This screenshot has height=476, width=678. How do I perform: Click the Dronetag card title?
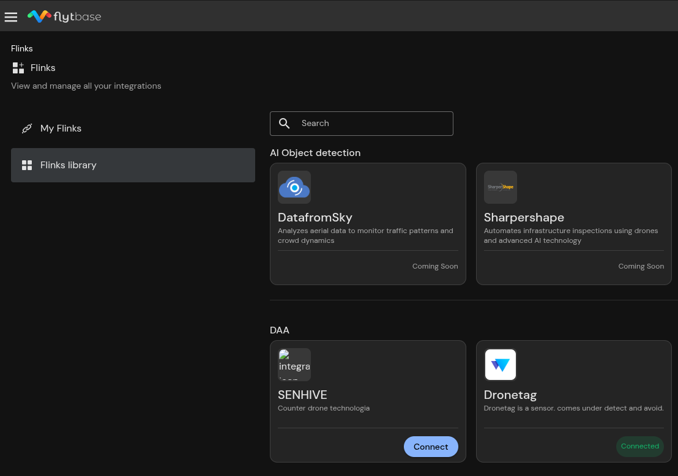click(x=510, y=395)
